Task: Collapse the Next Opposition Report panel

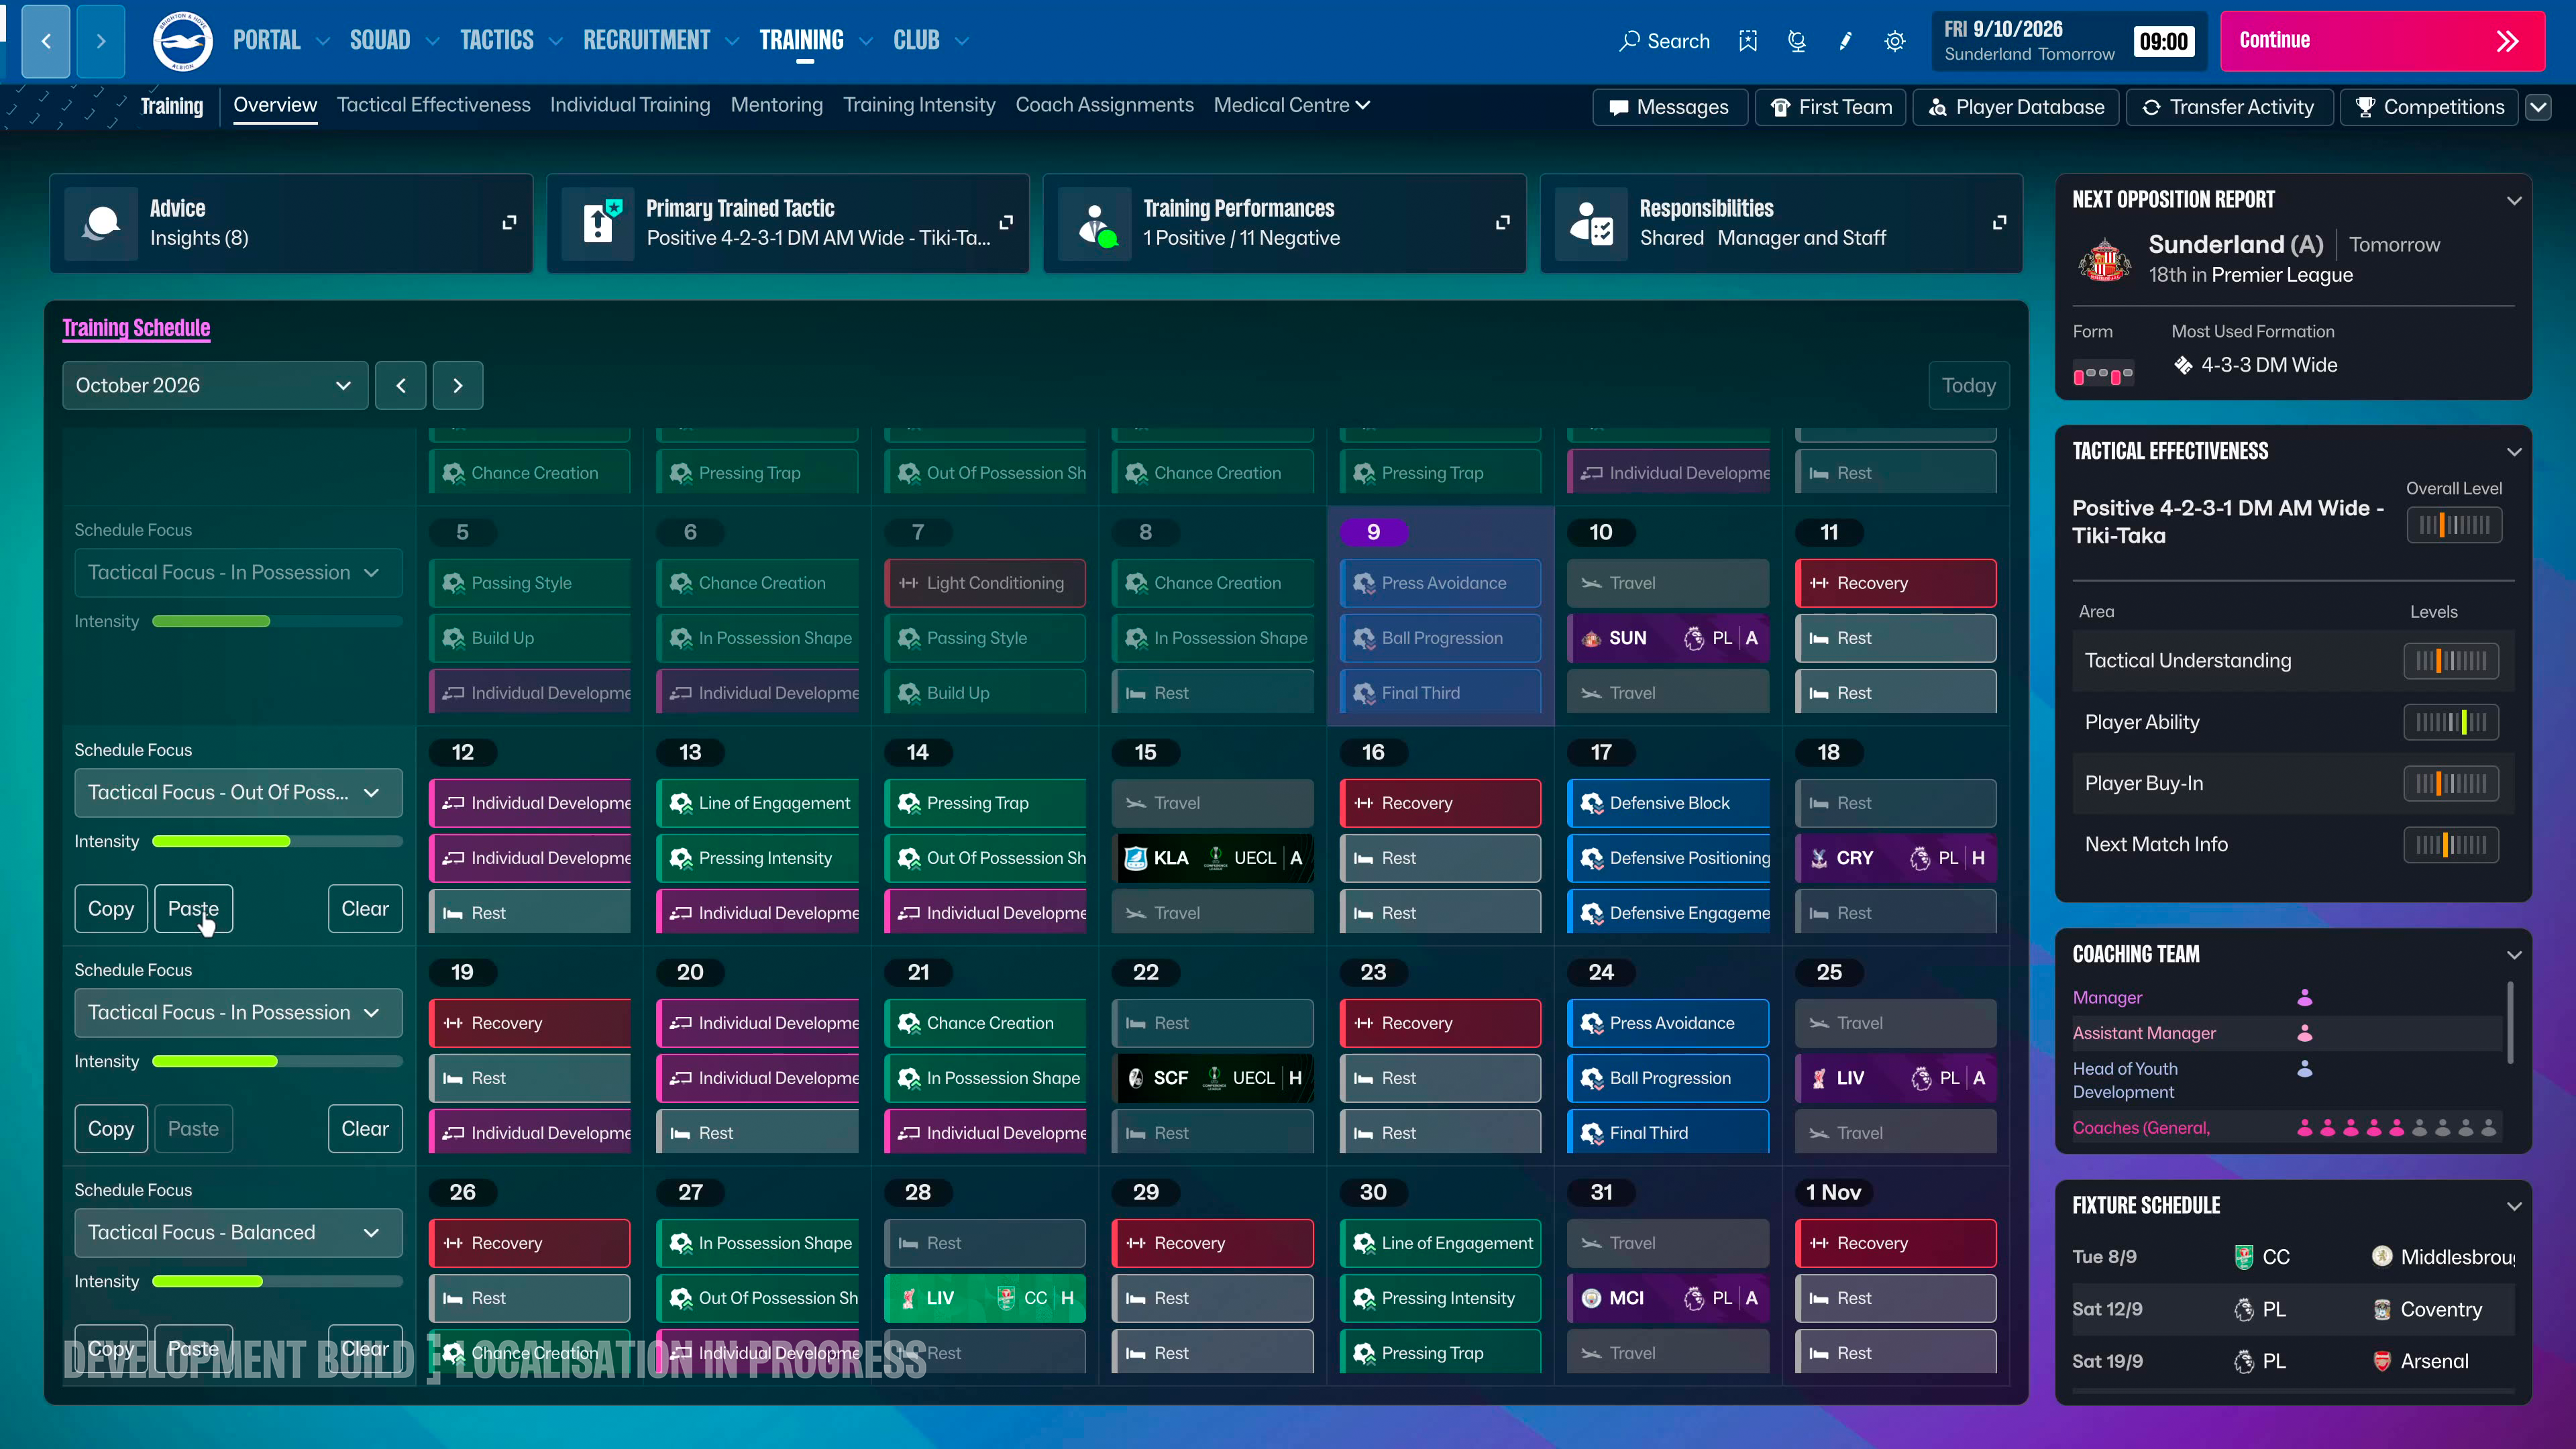Action: [x=2514, y=200]
